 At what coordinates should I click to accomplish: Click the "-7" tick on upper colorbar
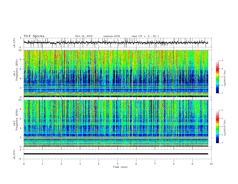(x=221, y=94)
